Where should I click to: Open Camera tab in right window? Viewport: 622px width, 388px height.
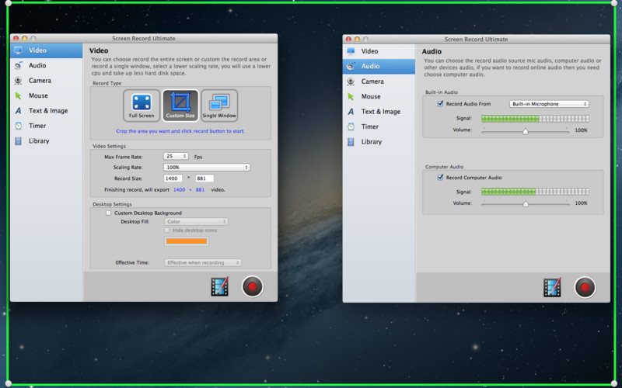379,81
